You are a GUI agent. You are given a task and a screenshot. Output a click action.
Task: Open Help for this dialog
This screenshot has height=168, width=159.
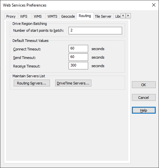click(x=144, y=110)
